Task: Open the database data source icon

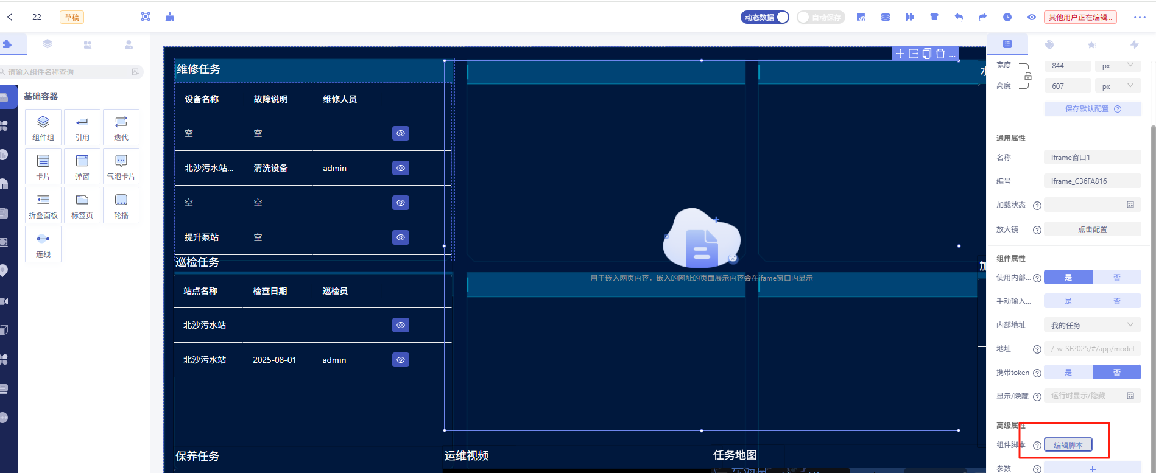Action: [x=886, y=17]
